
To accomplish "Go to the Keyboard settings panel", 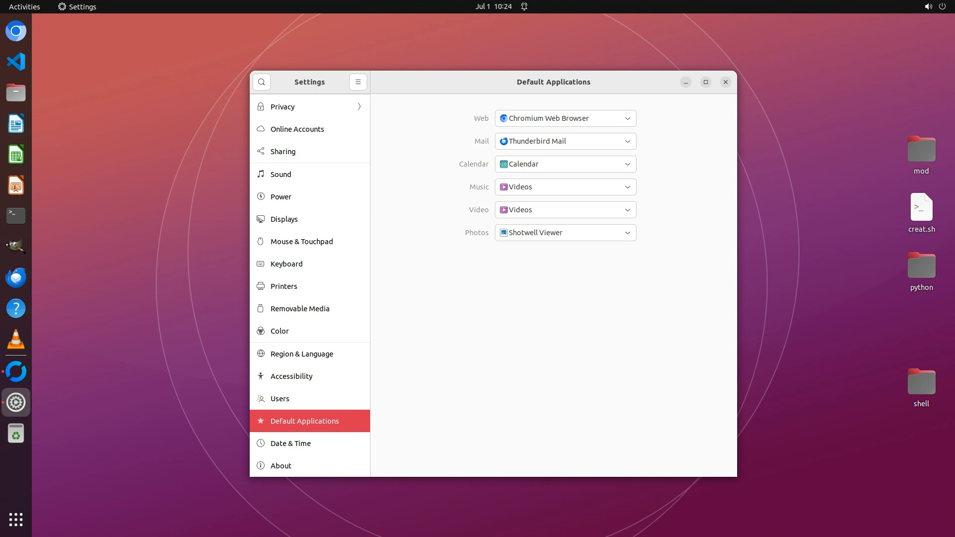I will (x=286, y=264).
